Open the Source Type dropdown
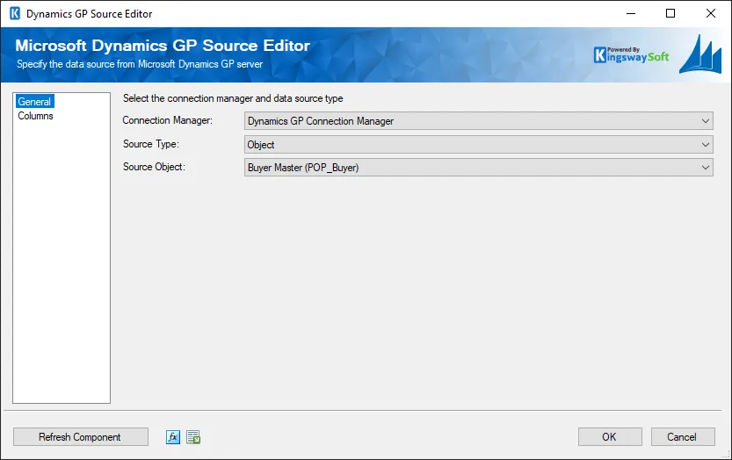The height and width of the screenshot is (460, 732). [479, 145]
